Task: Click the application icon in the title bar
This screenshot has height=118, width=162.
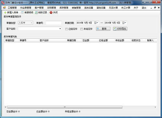Action: [x=3, y=3]
